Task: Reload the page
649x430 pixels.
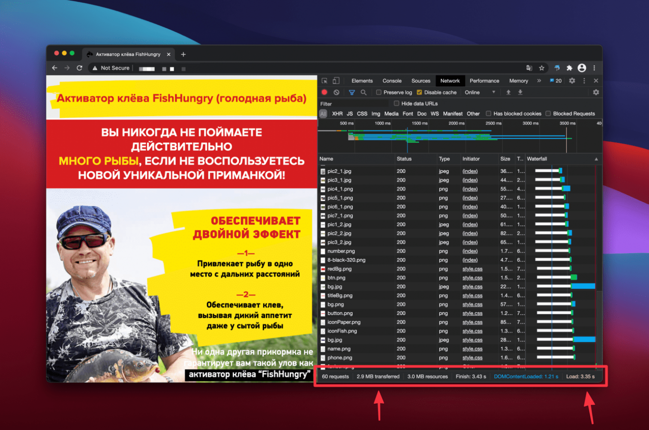Action: pyautogui.click(x=79, y=68)
